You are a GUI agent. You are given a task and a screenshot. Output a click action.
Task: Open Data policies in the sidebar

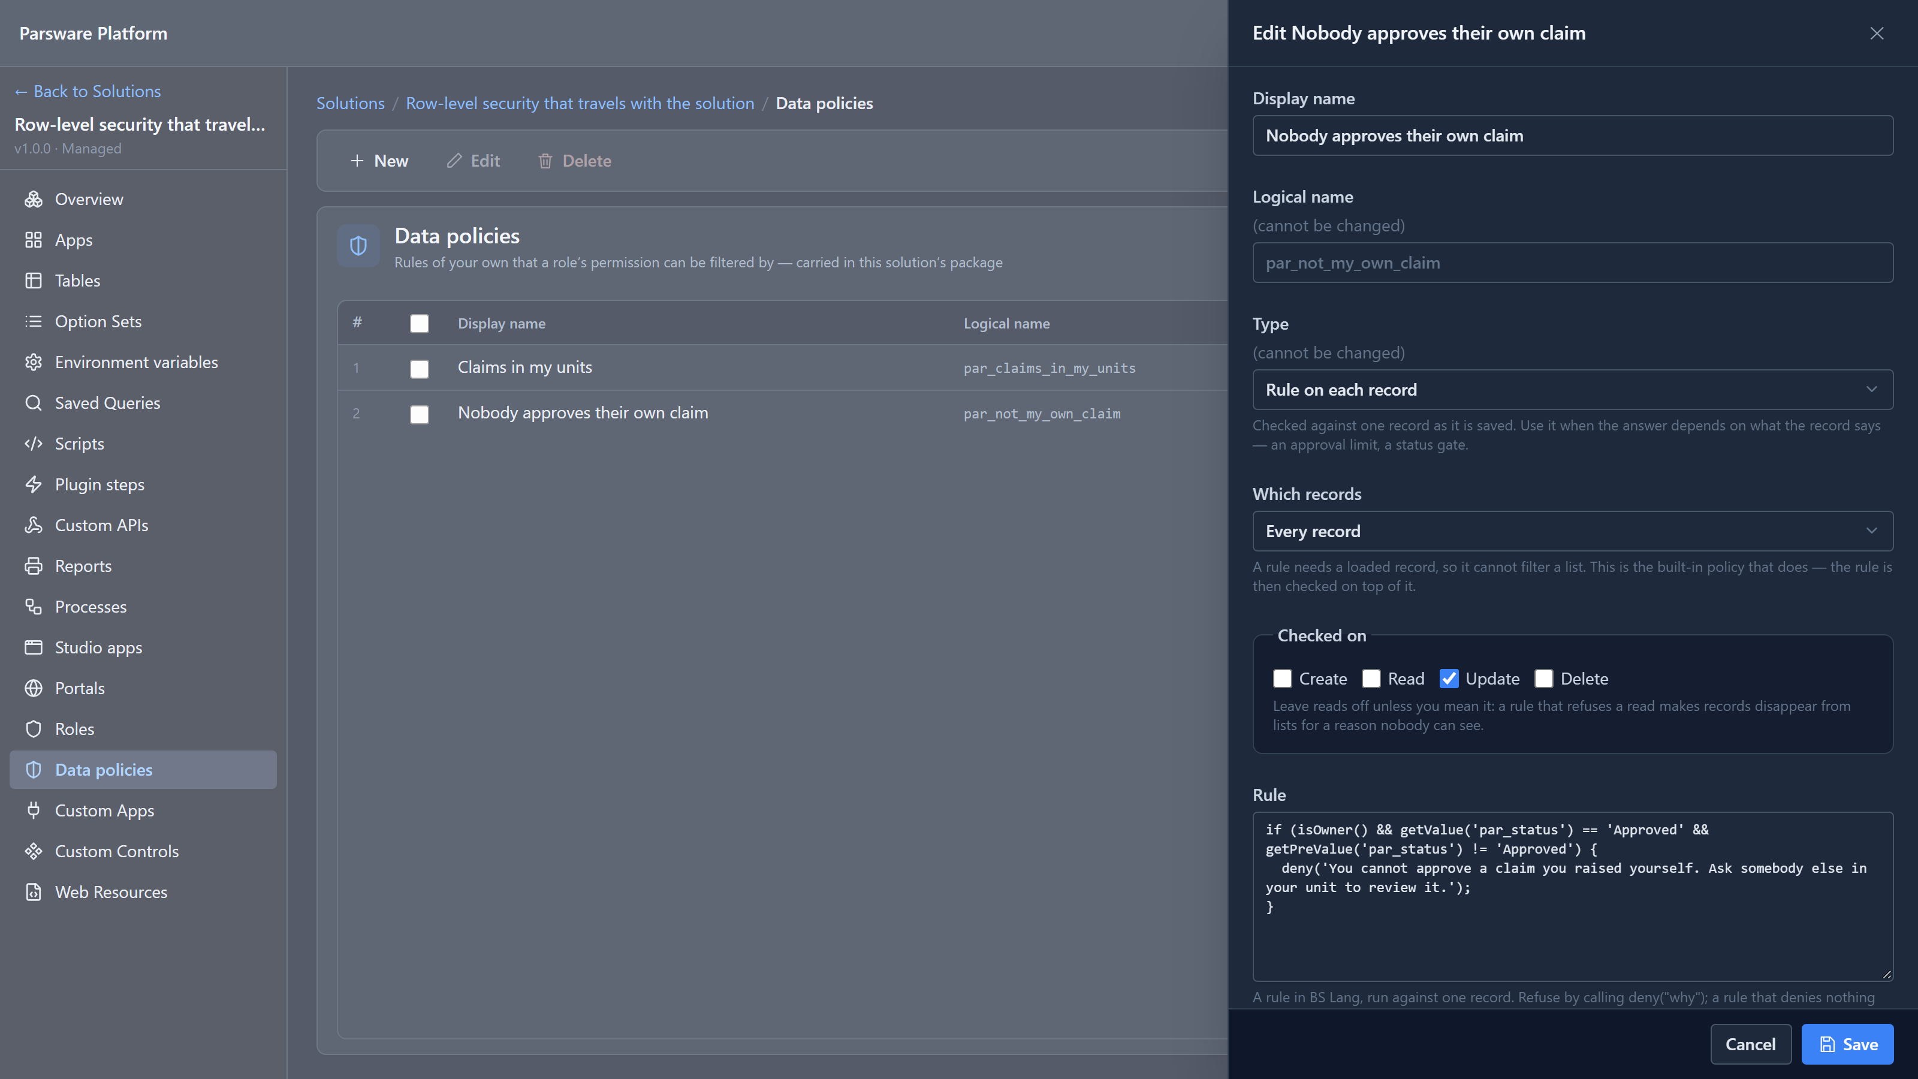143,769
